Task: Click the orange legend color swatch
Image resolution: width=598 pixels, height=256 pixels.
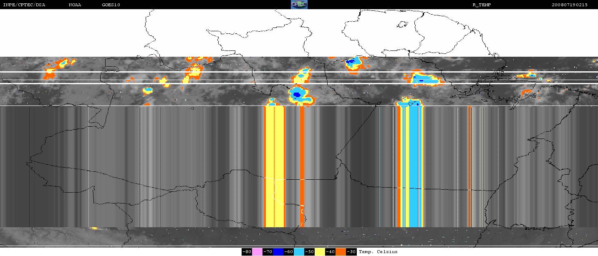Action: [x=341, y=252]
